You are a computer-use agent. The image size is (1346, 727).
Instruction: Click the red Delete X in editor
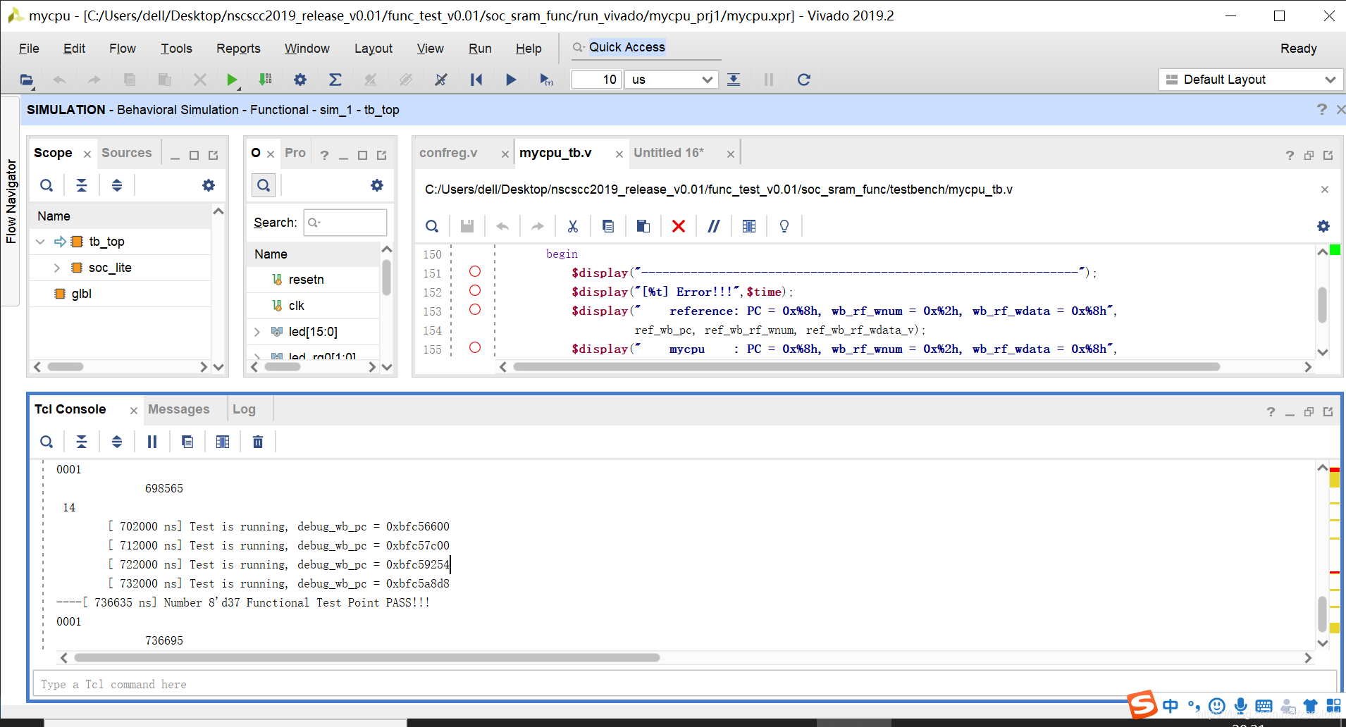[x=679, y=226]
